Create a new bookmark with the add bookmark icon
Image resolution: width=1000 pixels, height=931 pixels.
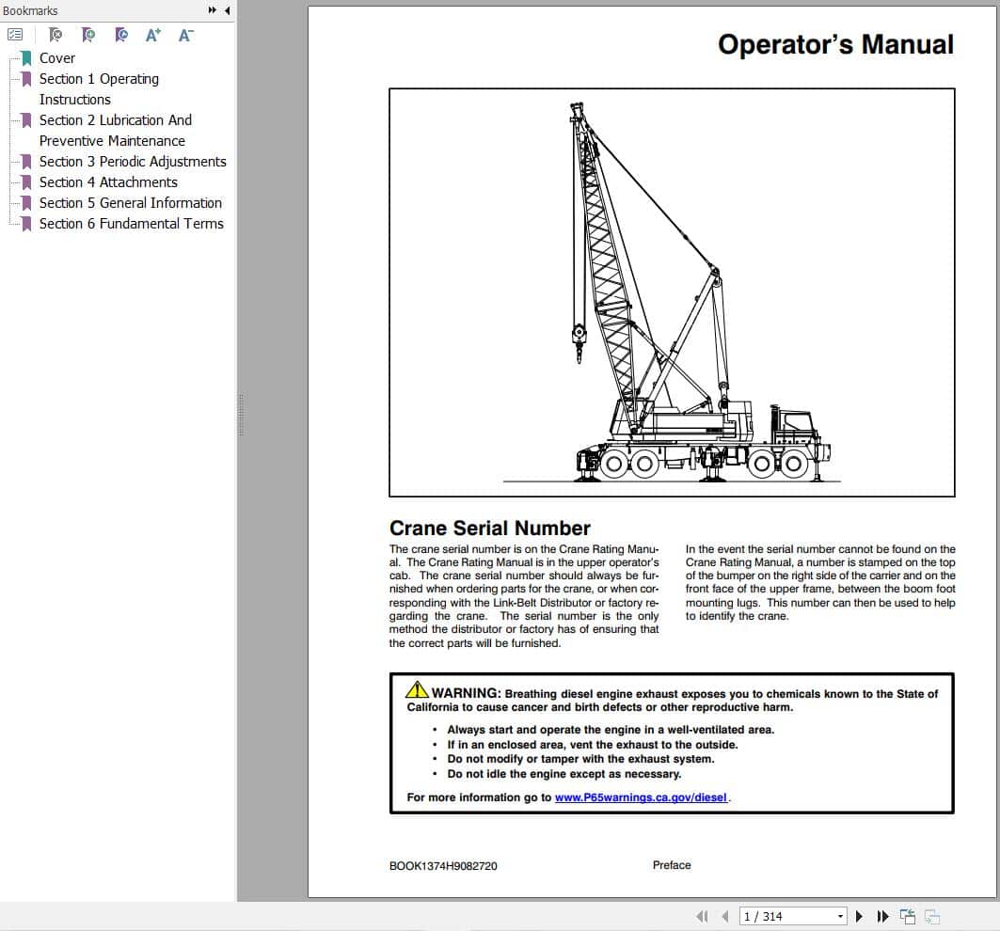87,34
